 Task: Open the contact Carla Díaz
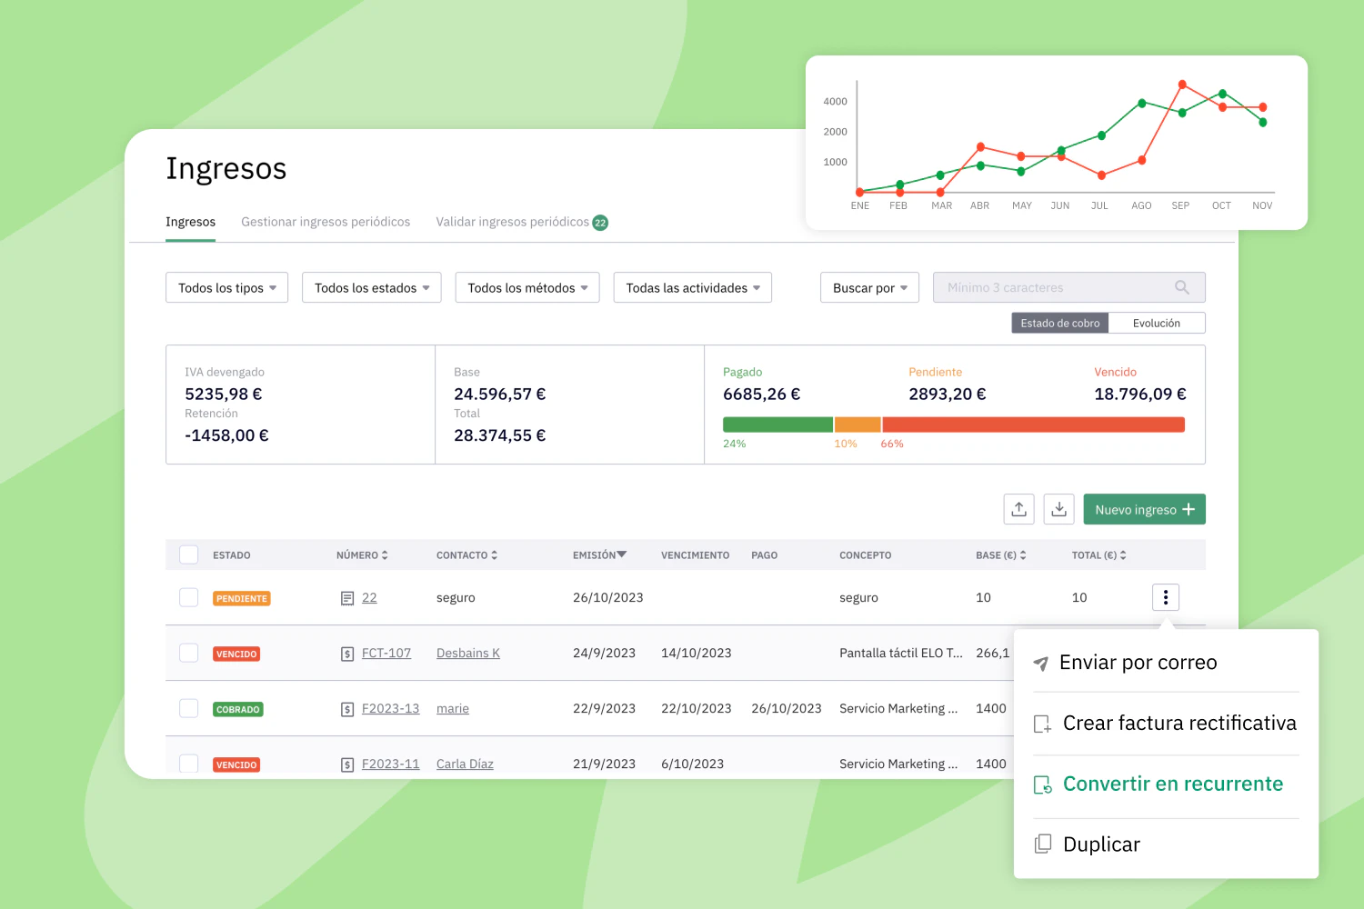click(464, 764)
